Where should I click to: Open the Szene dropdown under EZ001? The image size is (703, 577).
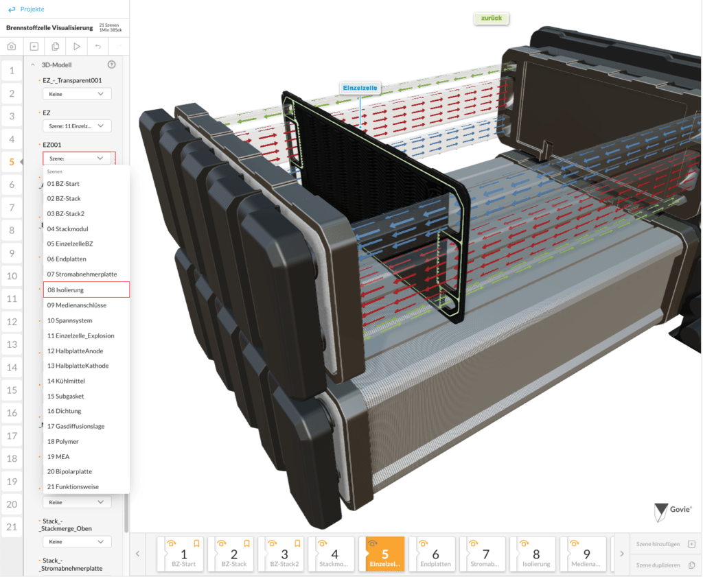(x=77, y=158)
